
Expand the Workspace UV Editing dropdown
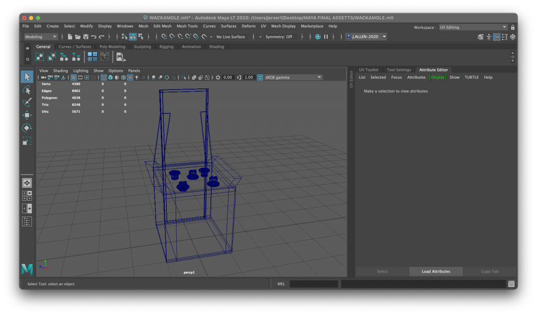(473, 27)
